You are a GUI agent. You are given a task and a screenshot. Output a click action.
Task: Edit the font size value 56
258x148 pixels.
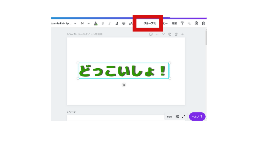(82, 24)
